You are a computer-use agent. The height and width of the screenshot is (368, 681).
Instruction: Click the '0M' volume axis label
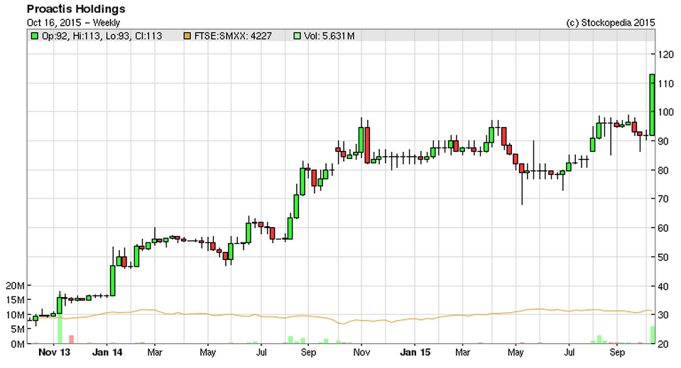point(18,344)
